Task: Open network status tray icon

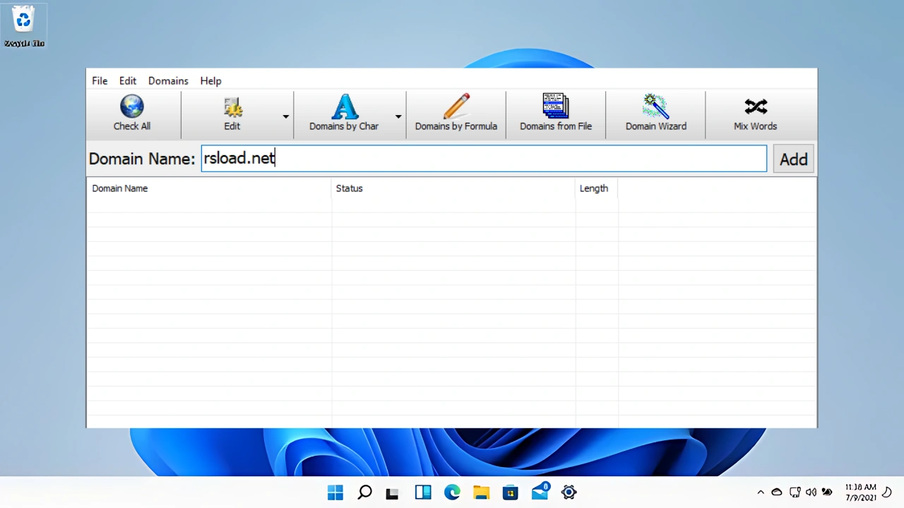Action: pyautogui.click(x=795, y=492)
